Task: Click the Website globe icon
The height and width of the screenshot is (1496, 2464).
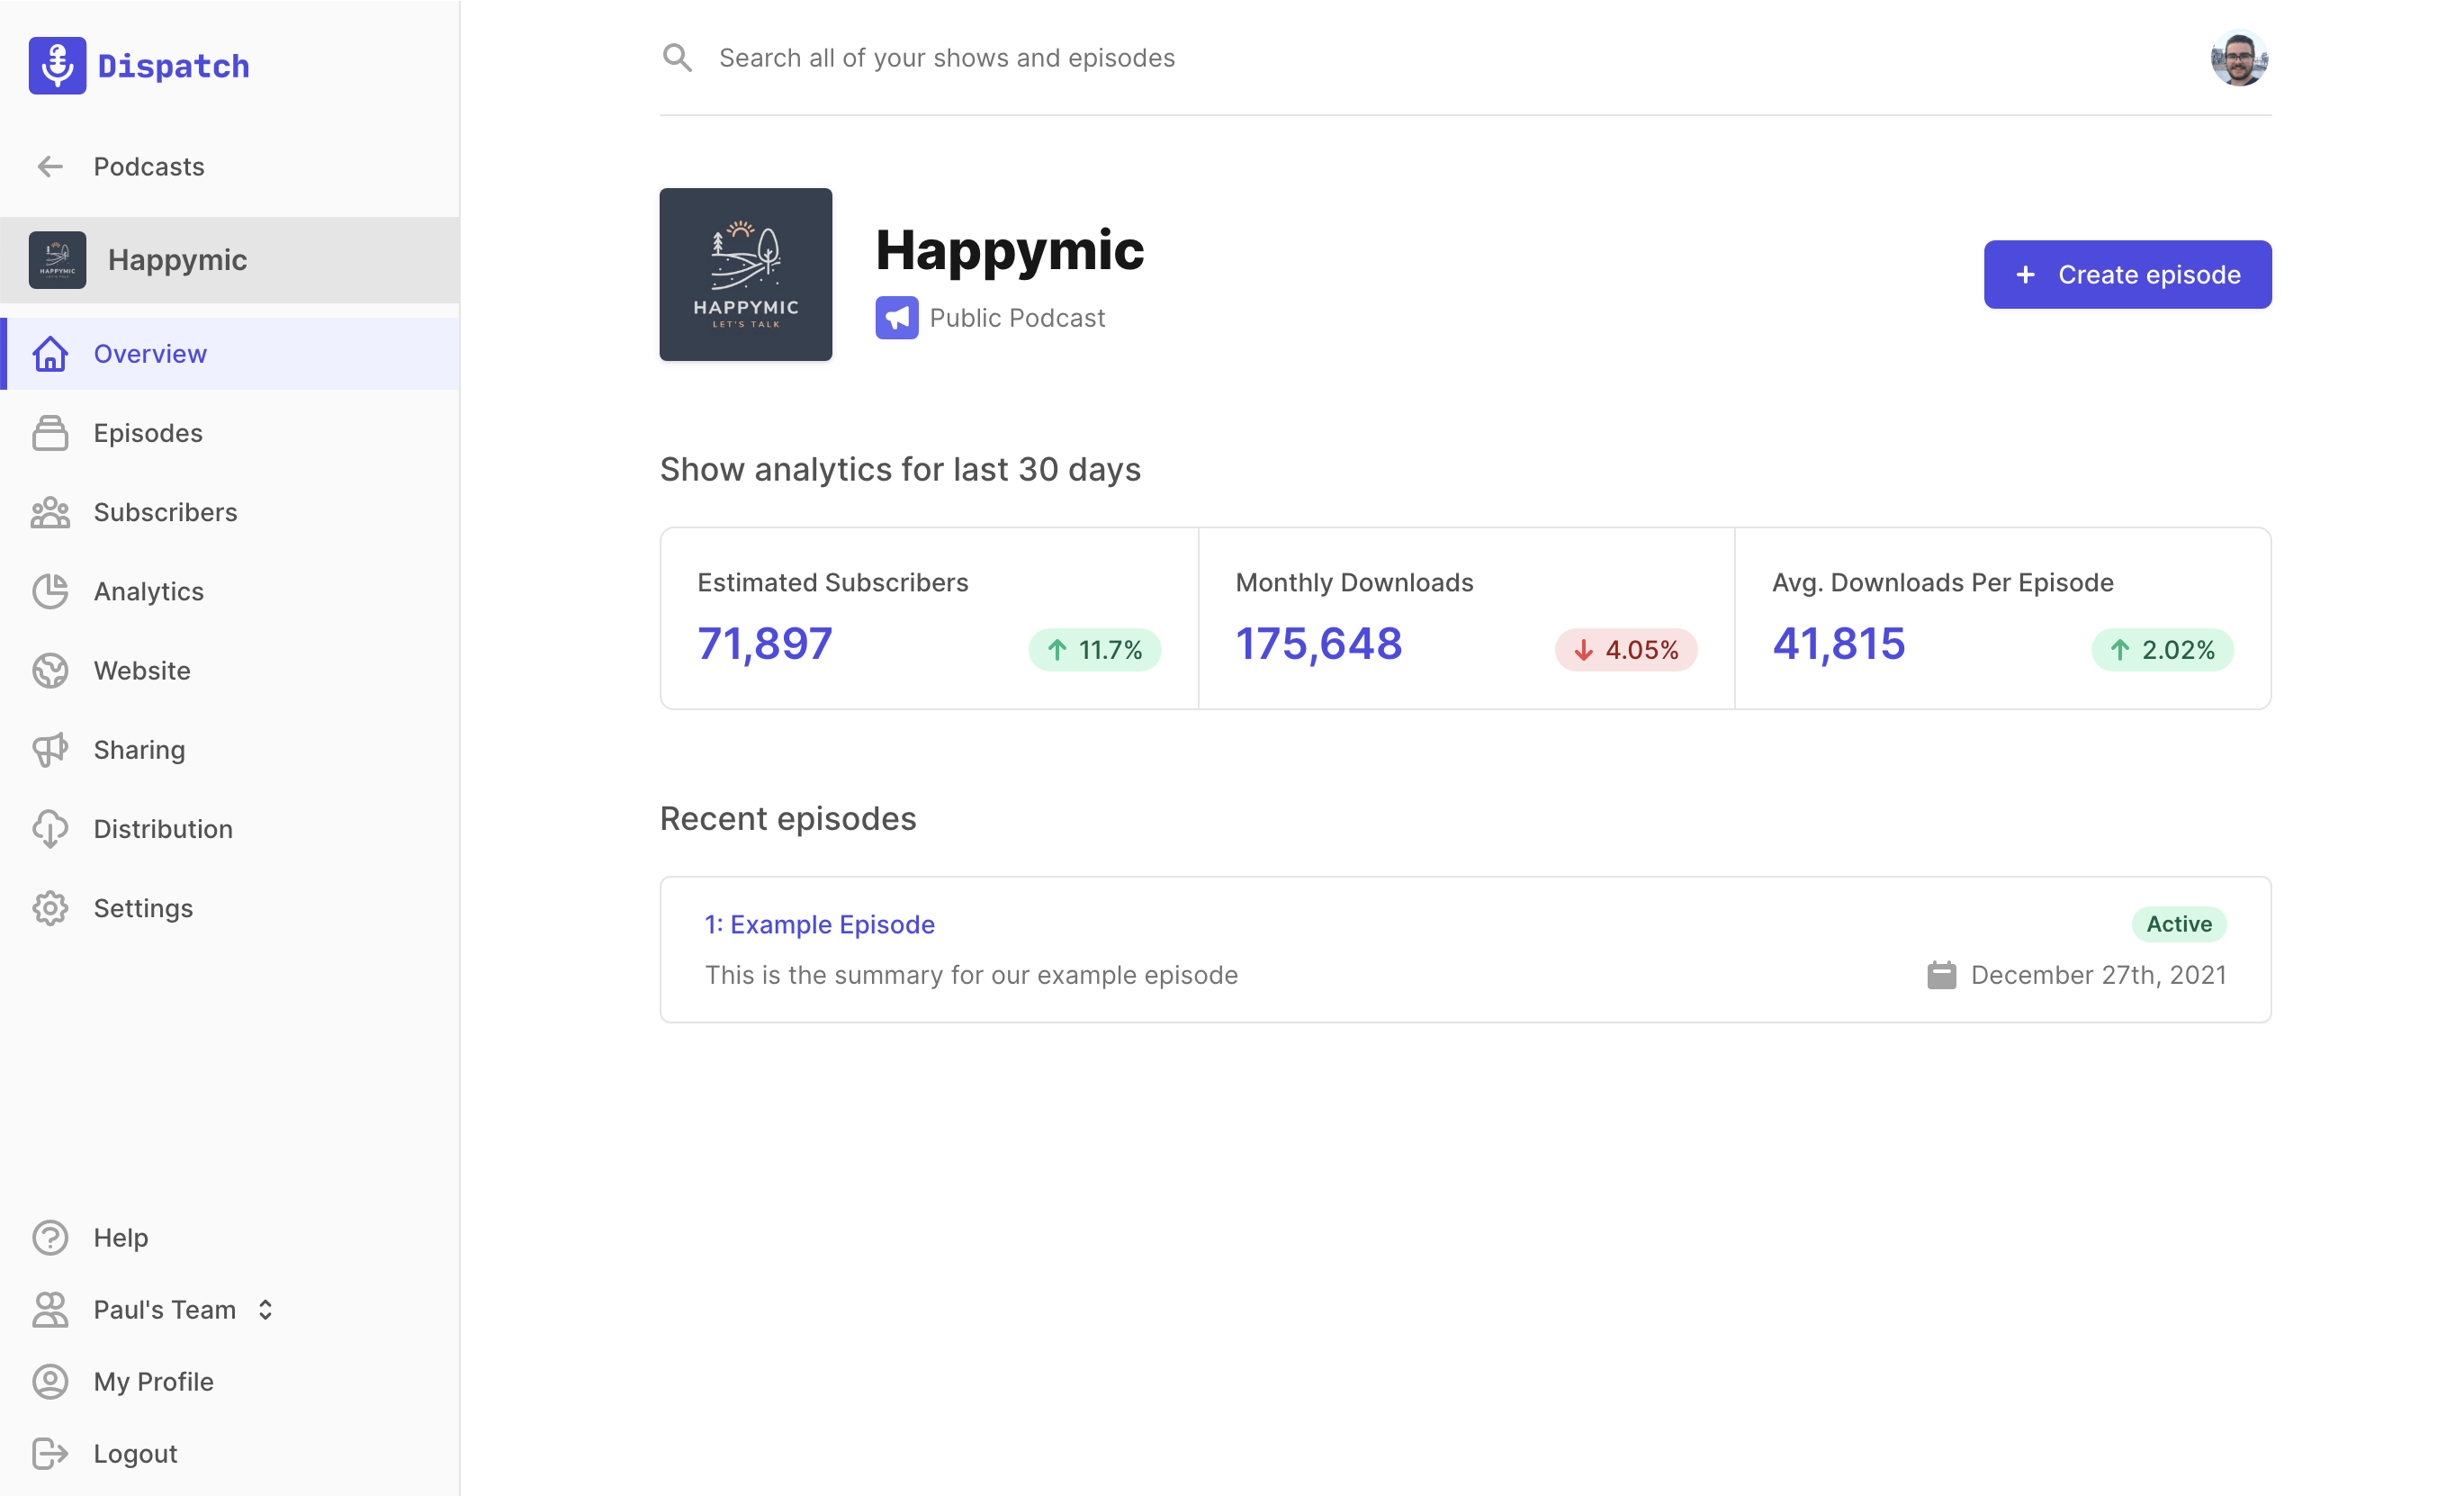Action: click(50, 670)
